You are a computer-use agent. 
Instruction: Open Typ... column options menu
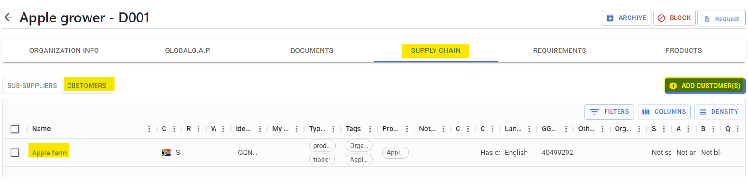pyautogui.click(x=334, y=129)
